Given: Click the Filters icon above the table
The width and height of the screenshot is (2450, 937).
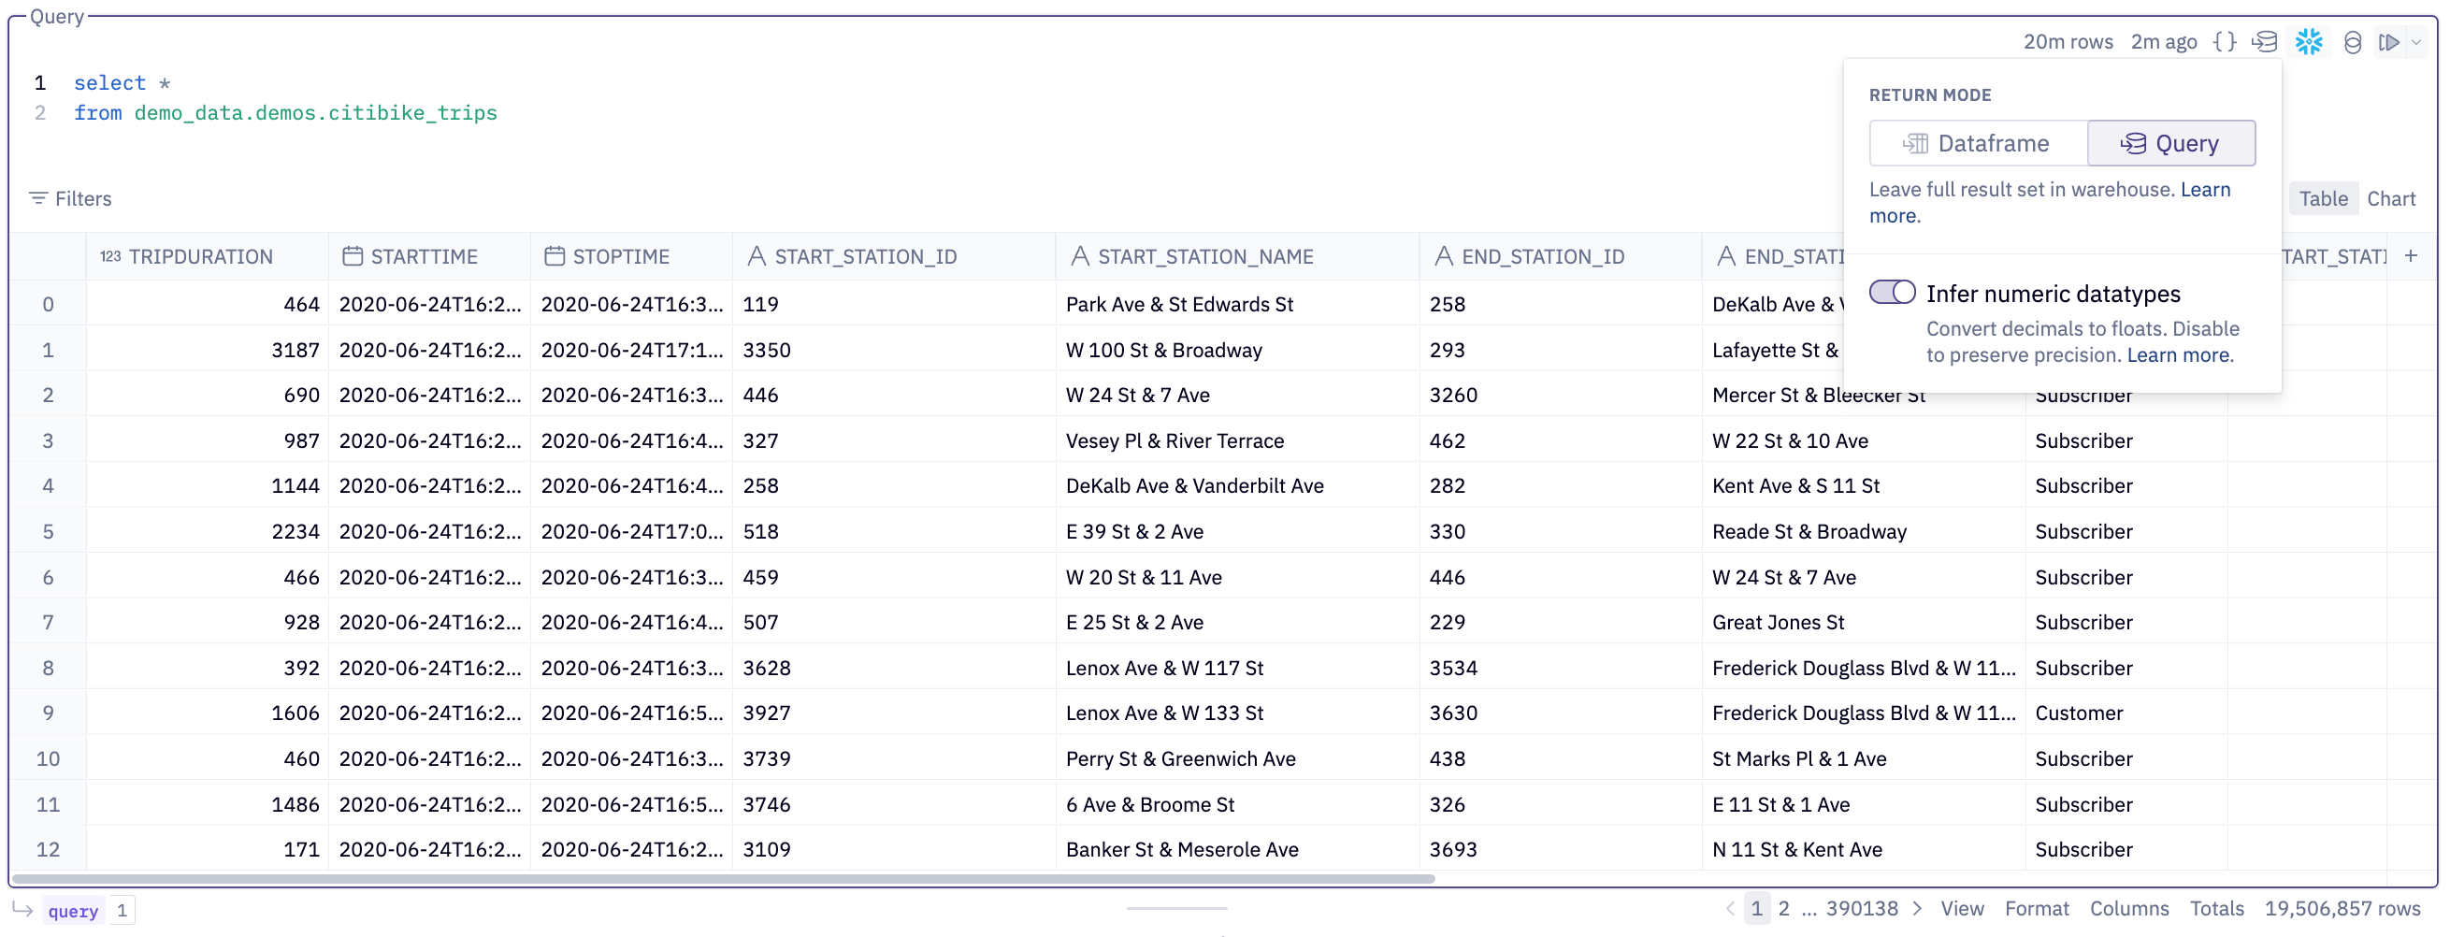Looking at the screenshot, I should pos(38,198).
